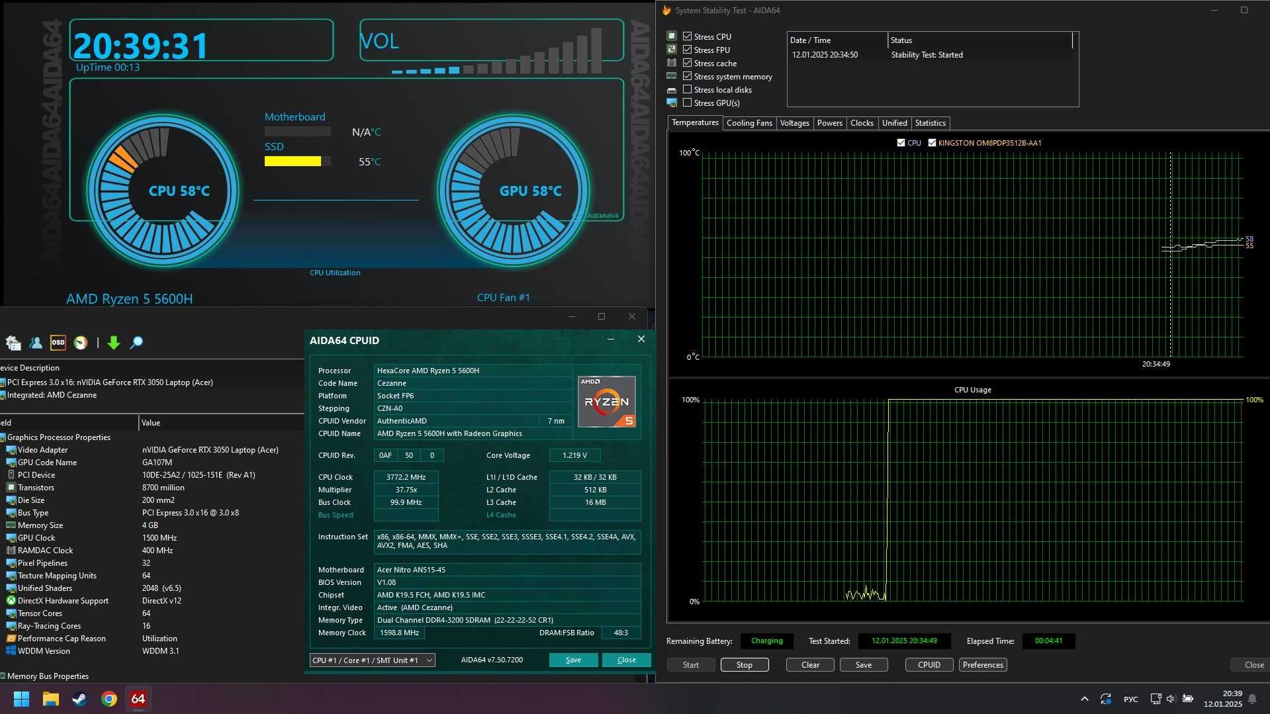Select the GPU Code Name row
This screenshot has width=1270, height=714.
click(152, 463)
